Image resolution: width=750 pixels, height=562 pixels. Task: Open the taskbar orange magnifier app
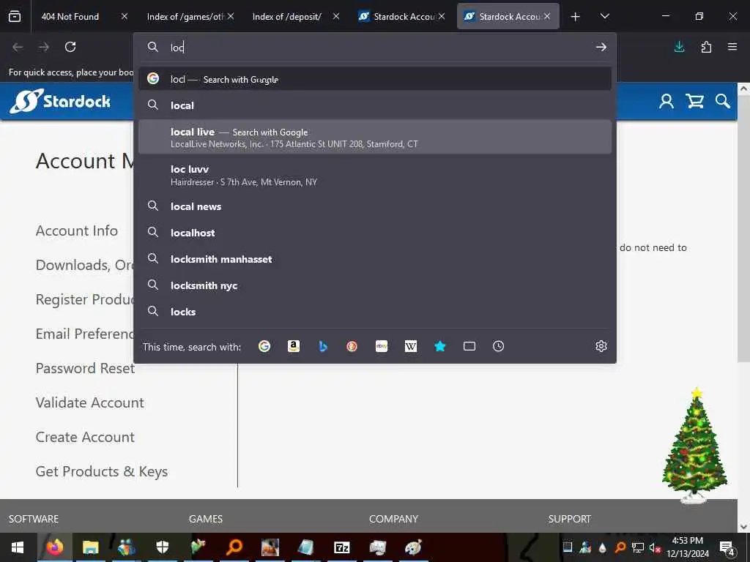pyautogui.click(x=234, y=547)
